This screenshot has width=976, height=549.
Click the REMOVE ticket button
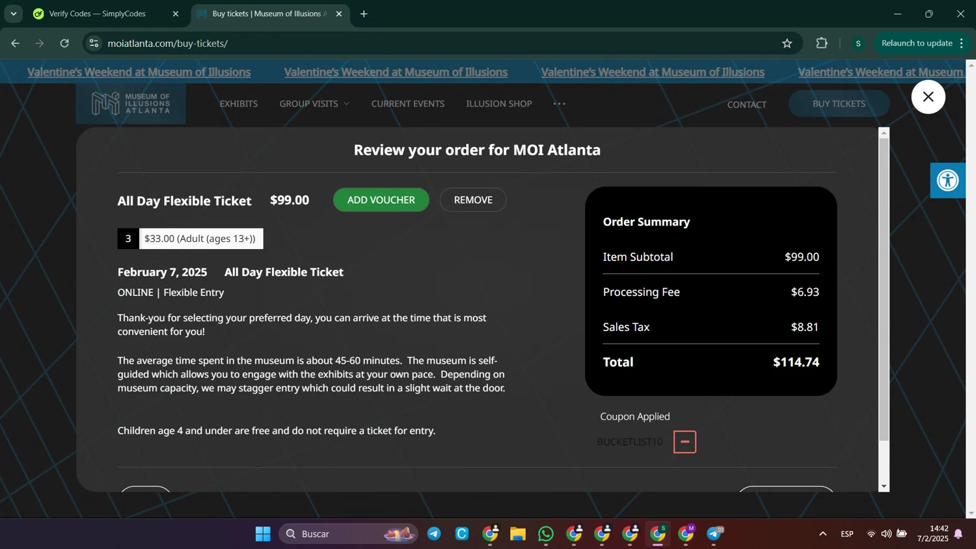(473, 200)
